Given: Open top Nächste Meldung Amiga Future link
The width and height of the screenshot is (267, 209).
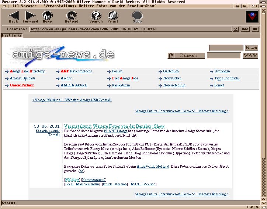Looking at the screenshot, I should coord(182,111).
